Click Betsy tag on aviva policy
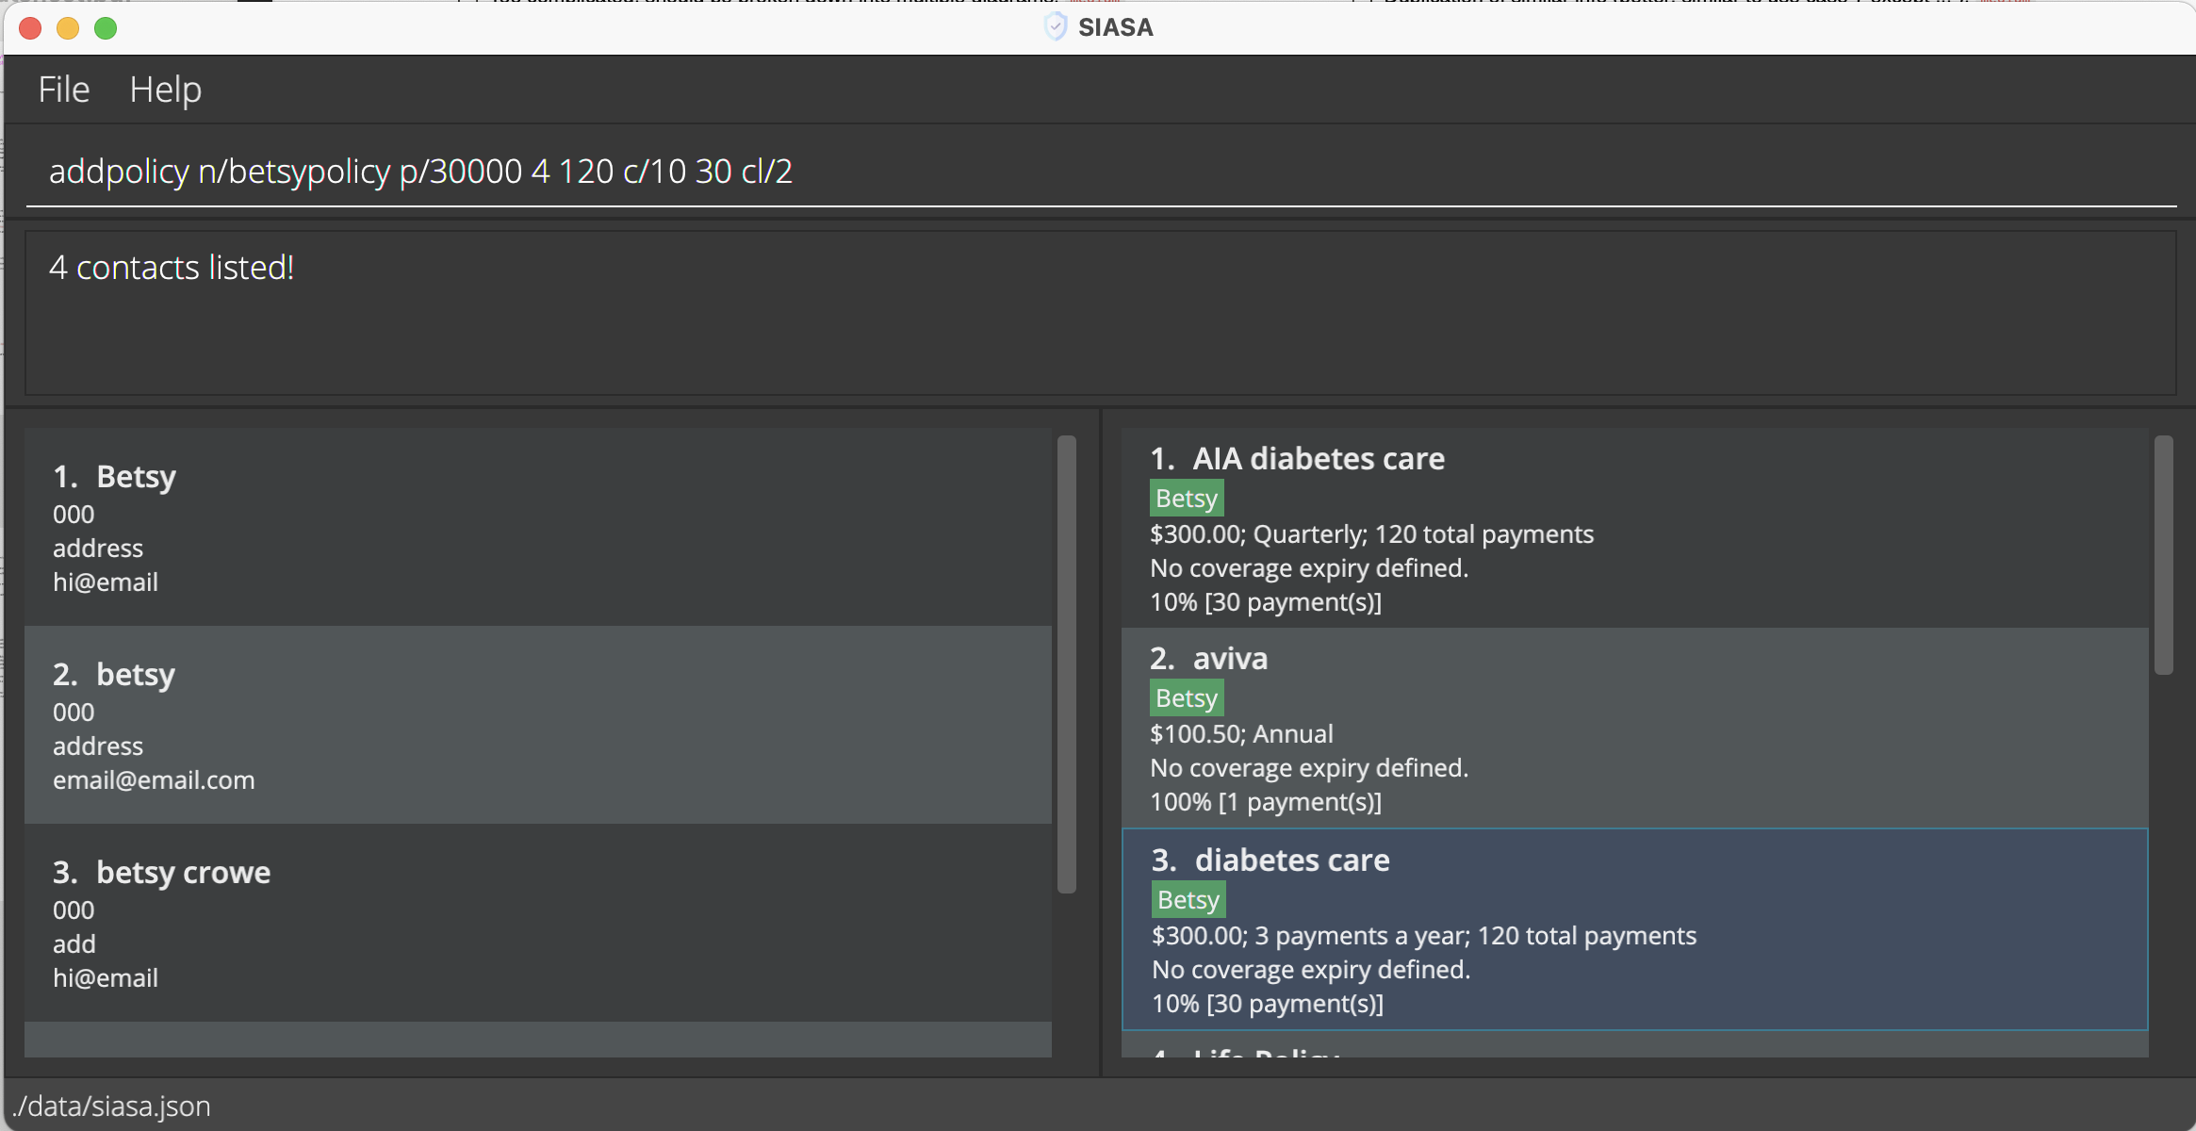Viewport: 2196px width, 1131px height. (x=1186, y=698)
